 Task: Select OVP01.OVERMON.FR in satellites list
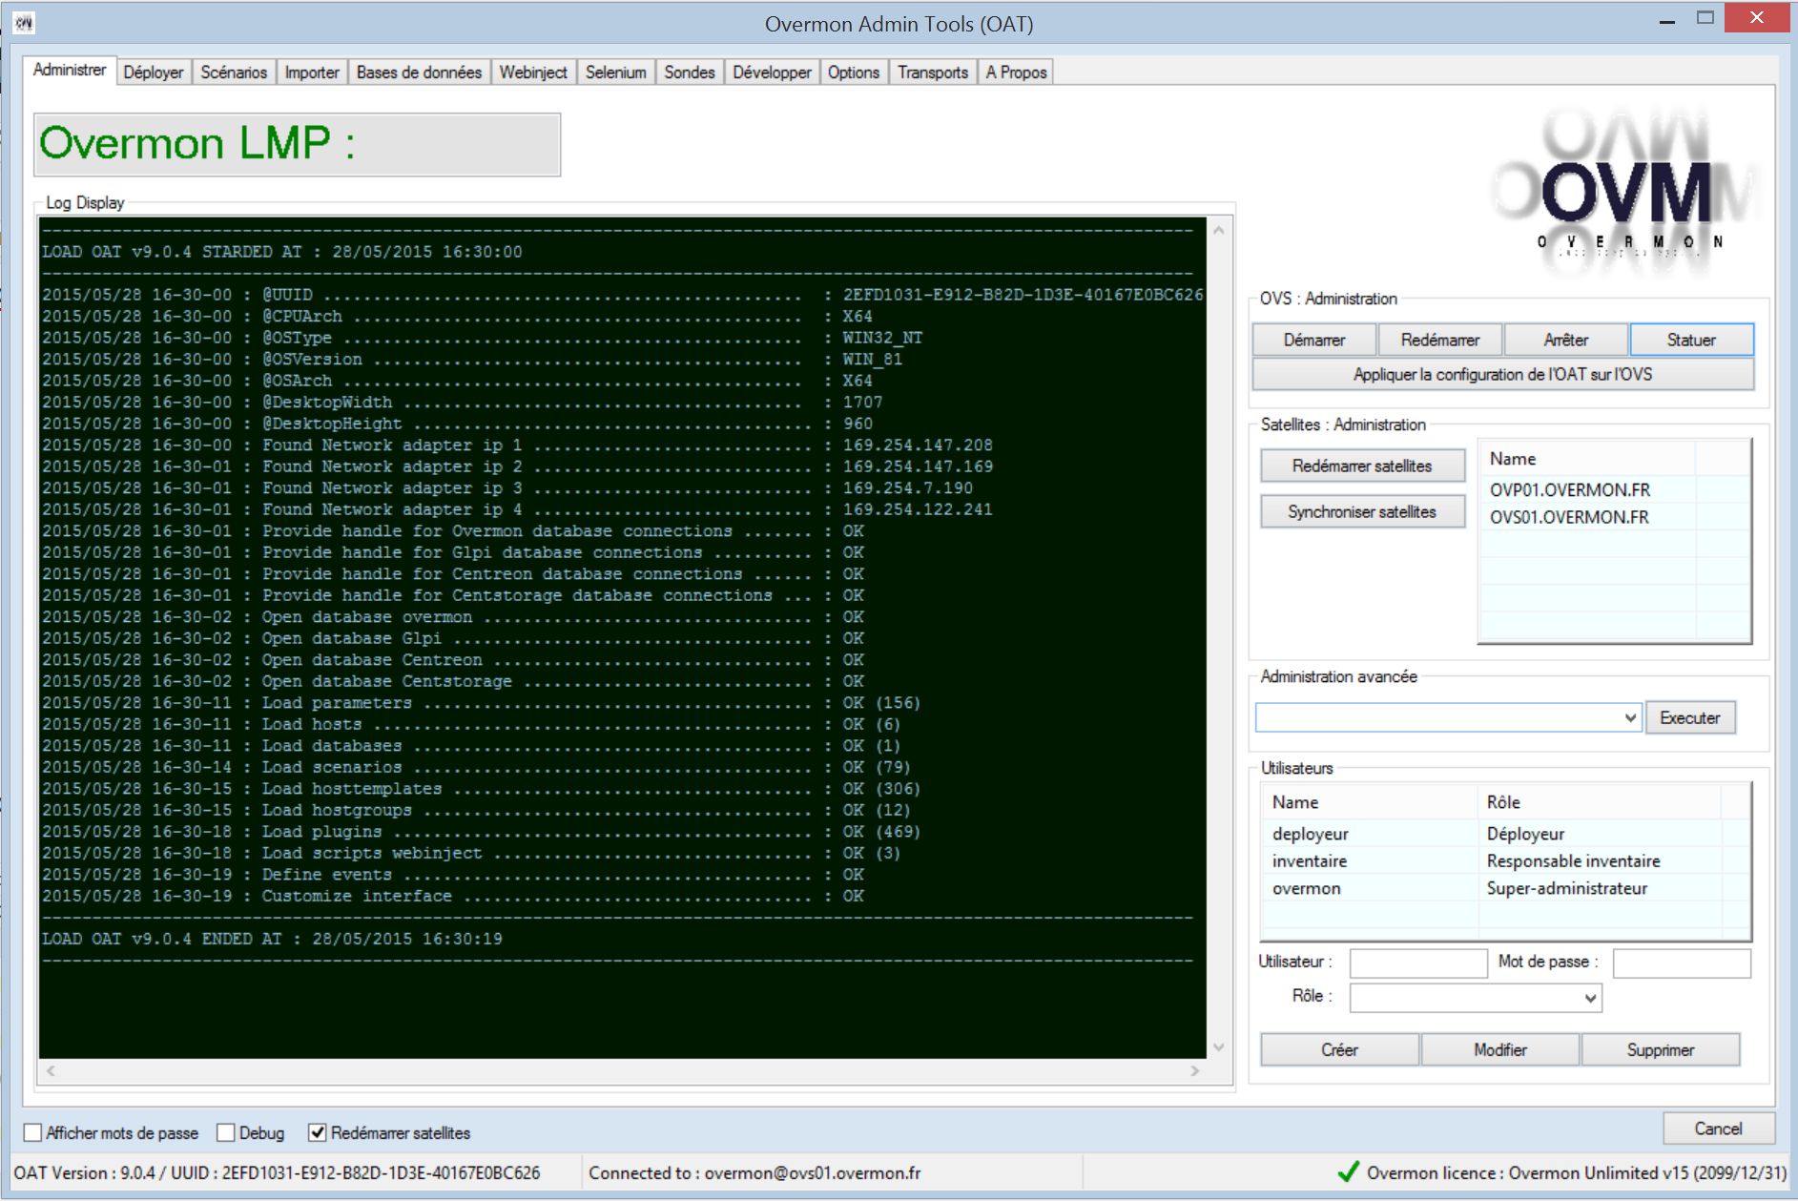[x=1569, y=490]
